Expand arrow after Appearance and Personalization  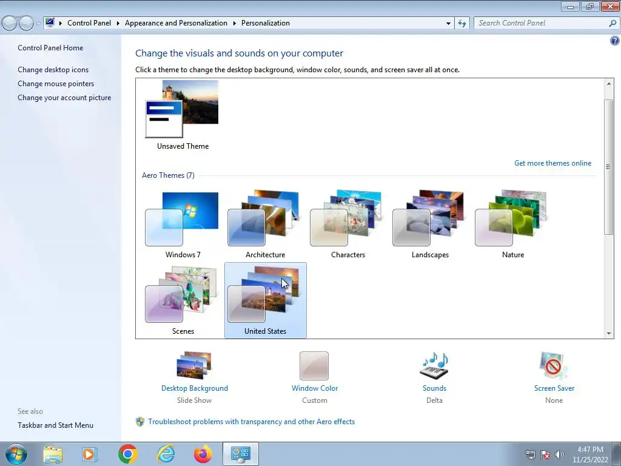[x=235, y=23]
